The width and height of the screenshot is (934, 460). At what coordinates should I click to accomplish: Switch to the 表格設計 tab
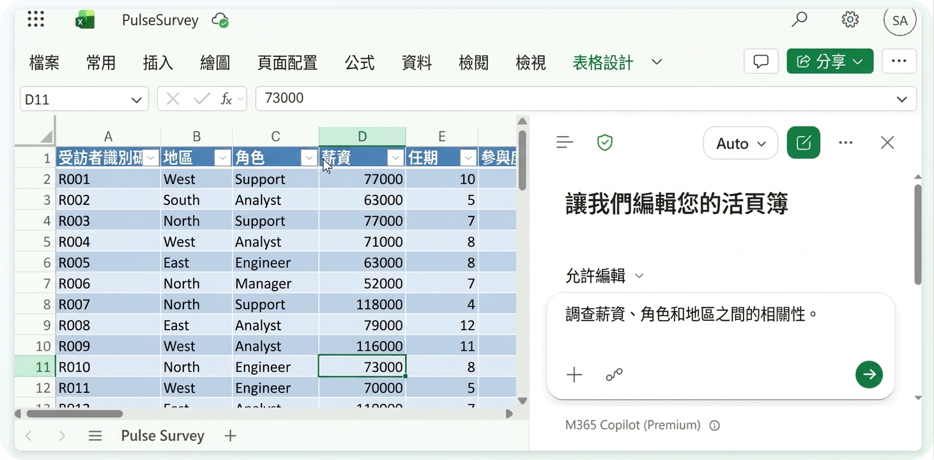click(x=603, y=63)
